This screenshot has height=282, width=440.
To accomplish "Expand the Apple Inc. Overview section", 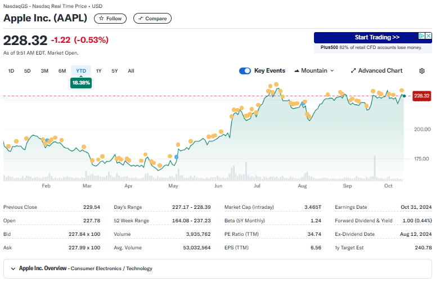I will (218, 268).
